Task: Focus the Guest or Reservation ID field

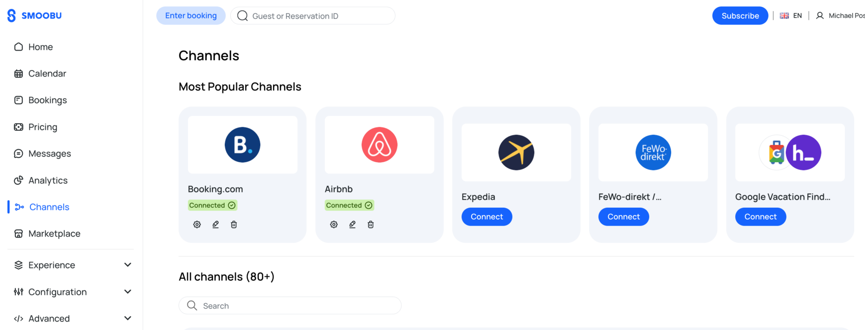Action: coord(313,16)
